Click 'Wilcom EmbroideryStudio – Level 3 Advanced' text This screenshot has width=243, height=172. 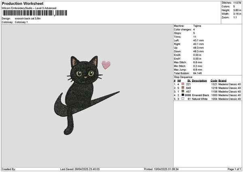coord(29,8)
